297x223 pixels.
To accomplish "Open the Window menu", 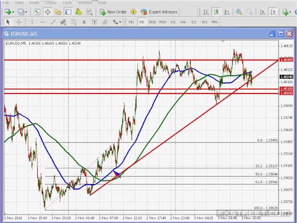I will tap(85, 2).
